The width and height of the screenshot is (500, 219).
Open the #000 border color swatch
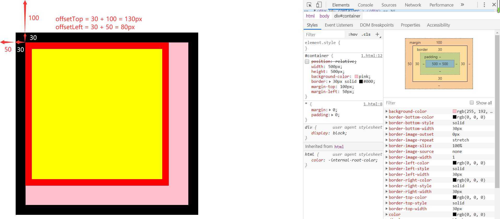(361, 82)
